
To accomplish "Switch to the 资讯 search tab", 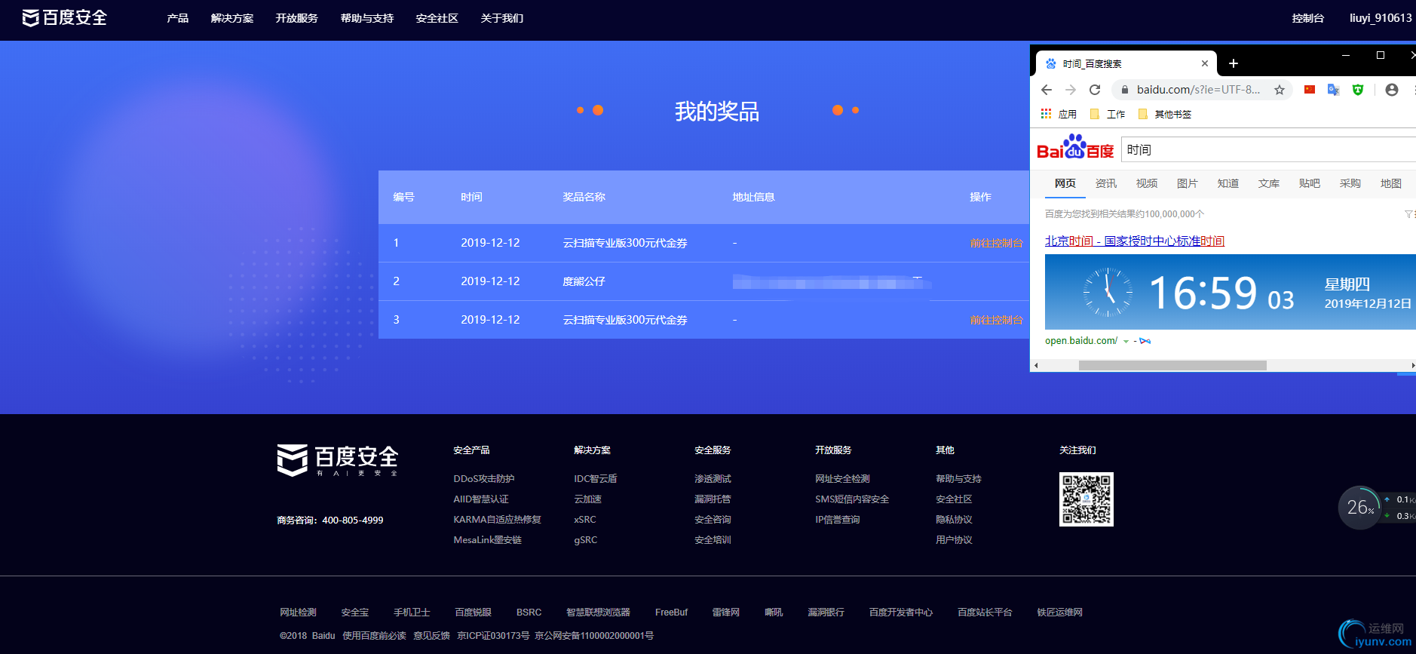I will [1106, 183].
